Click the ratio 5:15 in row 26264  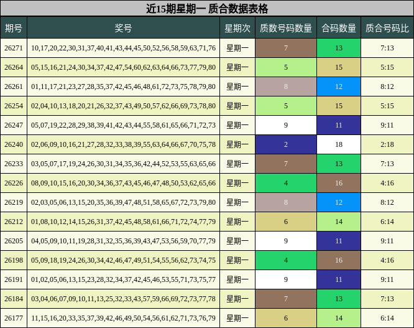[x=387, y=67]
